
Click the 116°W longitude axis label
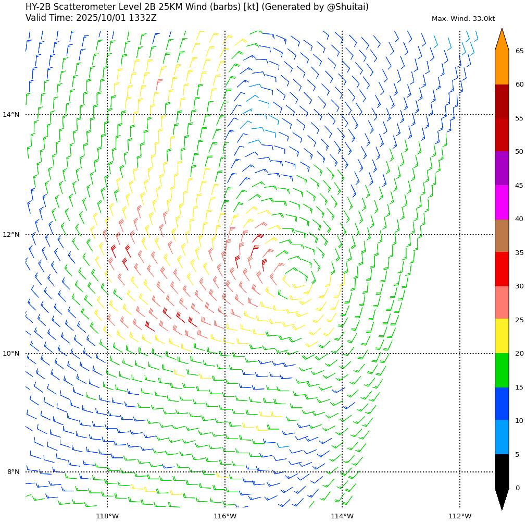[x=225, y=516]
